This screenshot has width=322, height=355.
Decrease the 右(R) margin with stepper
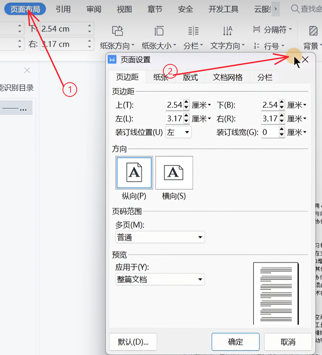[282, 121]
